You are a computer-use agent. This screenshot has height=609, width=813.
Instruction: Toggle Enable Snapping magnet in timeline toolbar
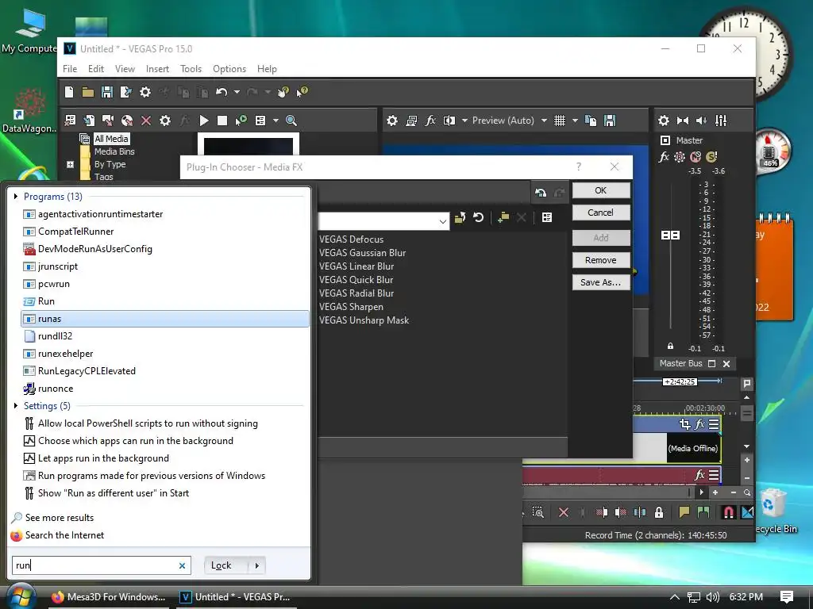point(729,513)
